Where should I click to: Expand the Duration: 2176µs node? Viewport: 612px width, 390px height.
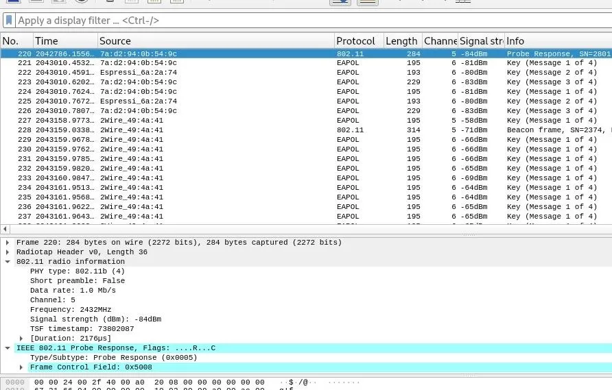point(21,339)
